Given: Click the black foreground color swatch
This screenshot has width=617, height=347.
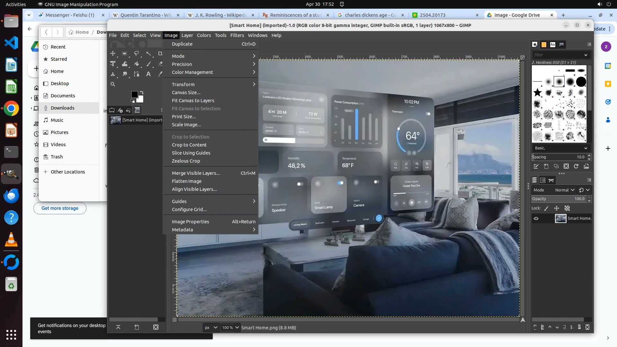Looking at the screenshot, I should (x=134, y=94).
